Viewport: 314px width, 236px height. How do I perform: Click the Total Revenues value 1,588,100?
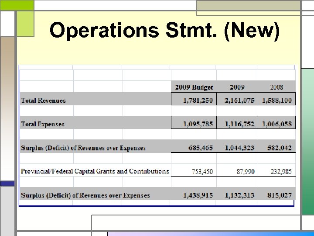277,100
